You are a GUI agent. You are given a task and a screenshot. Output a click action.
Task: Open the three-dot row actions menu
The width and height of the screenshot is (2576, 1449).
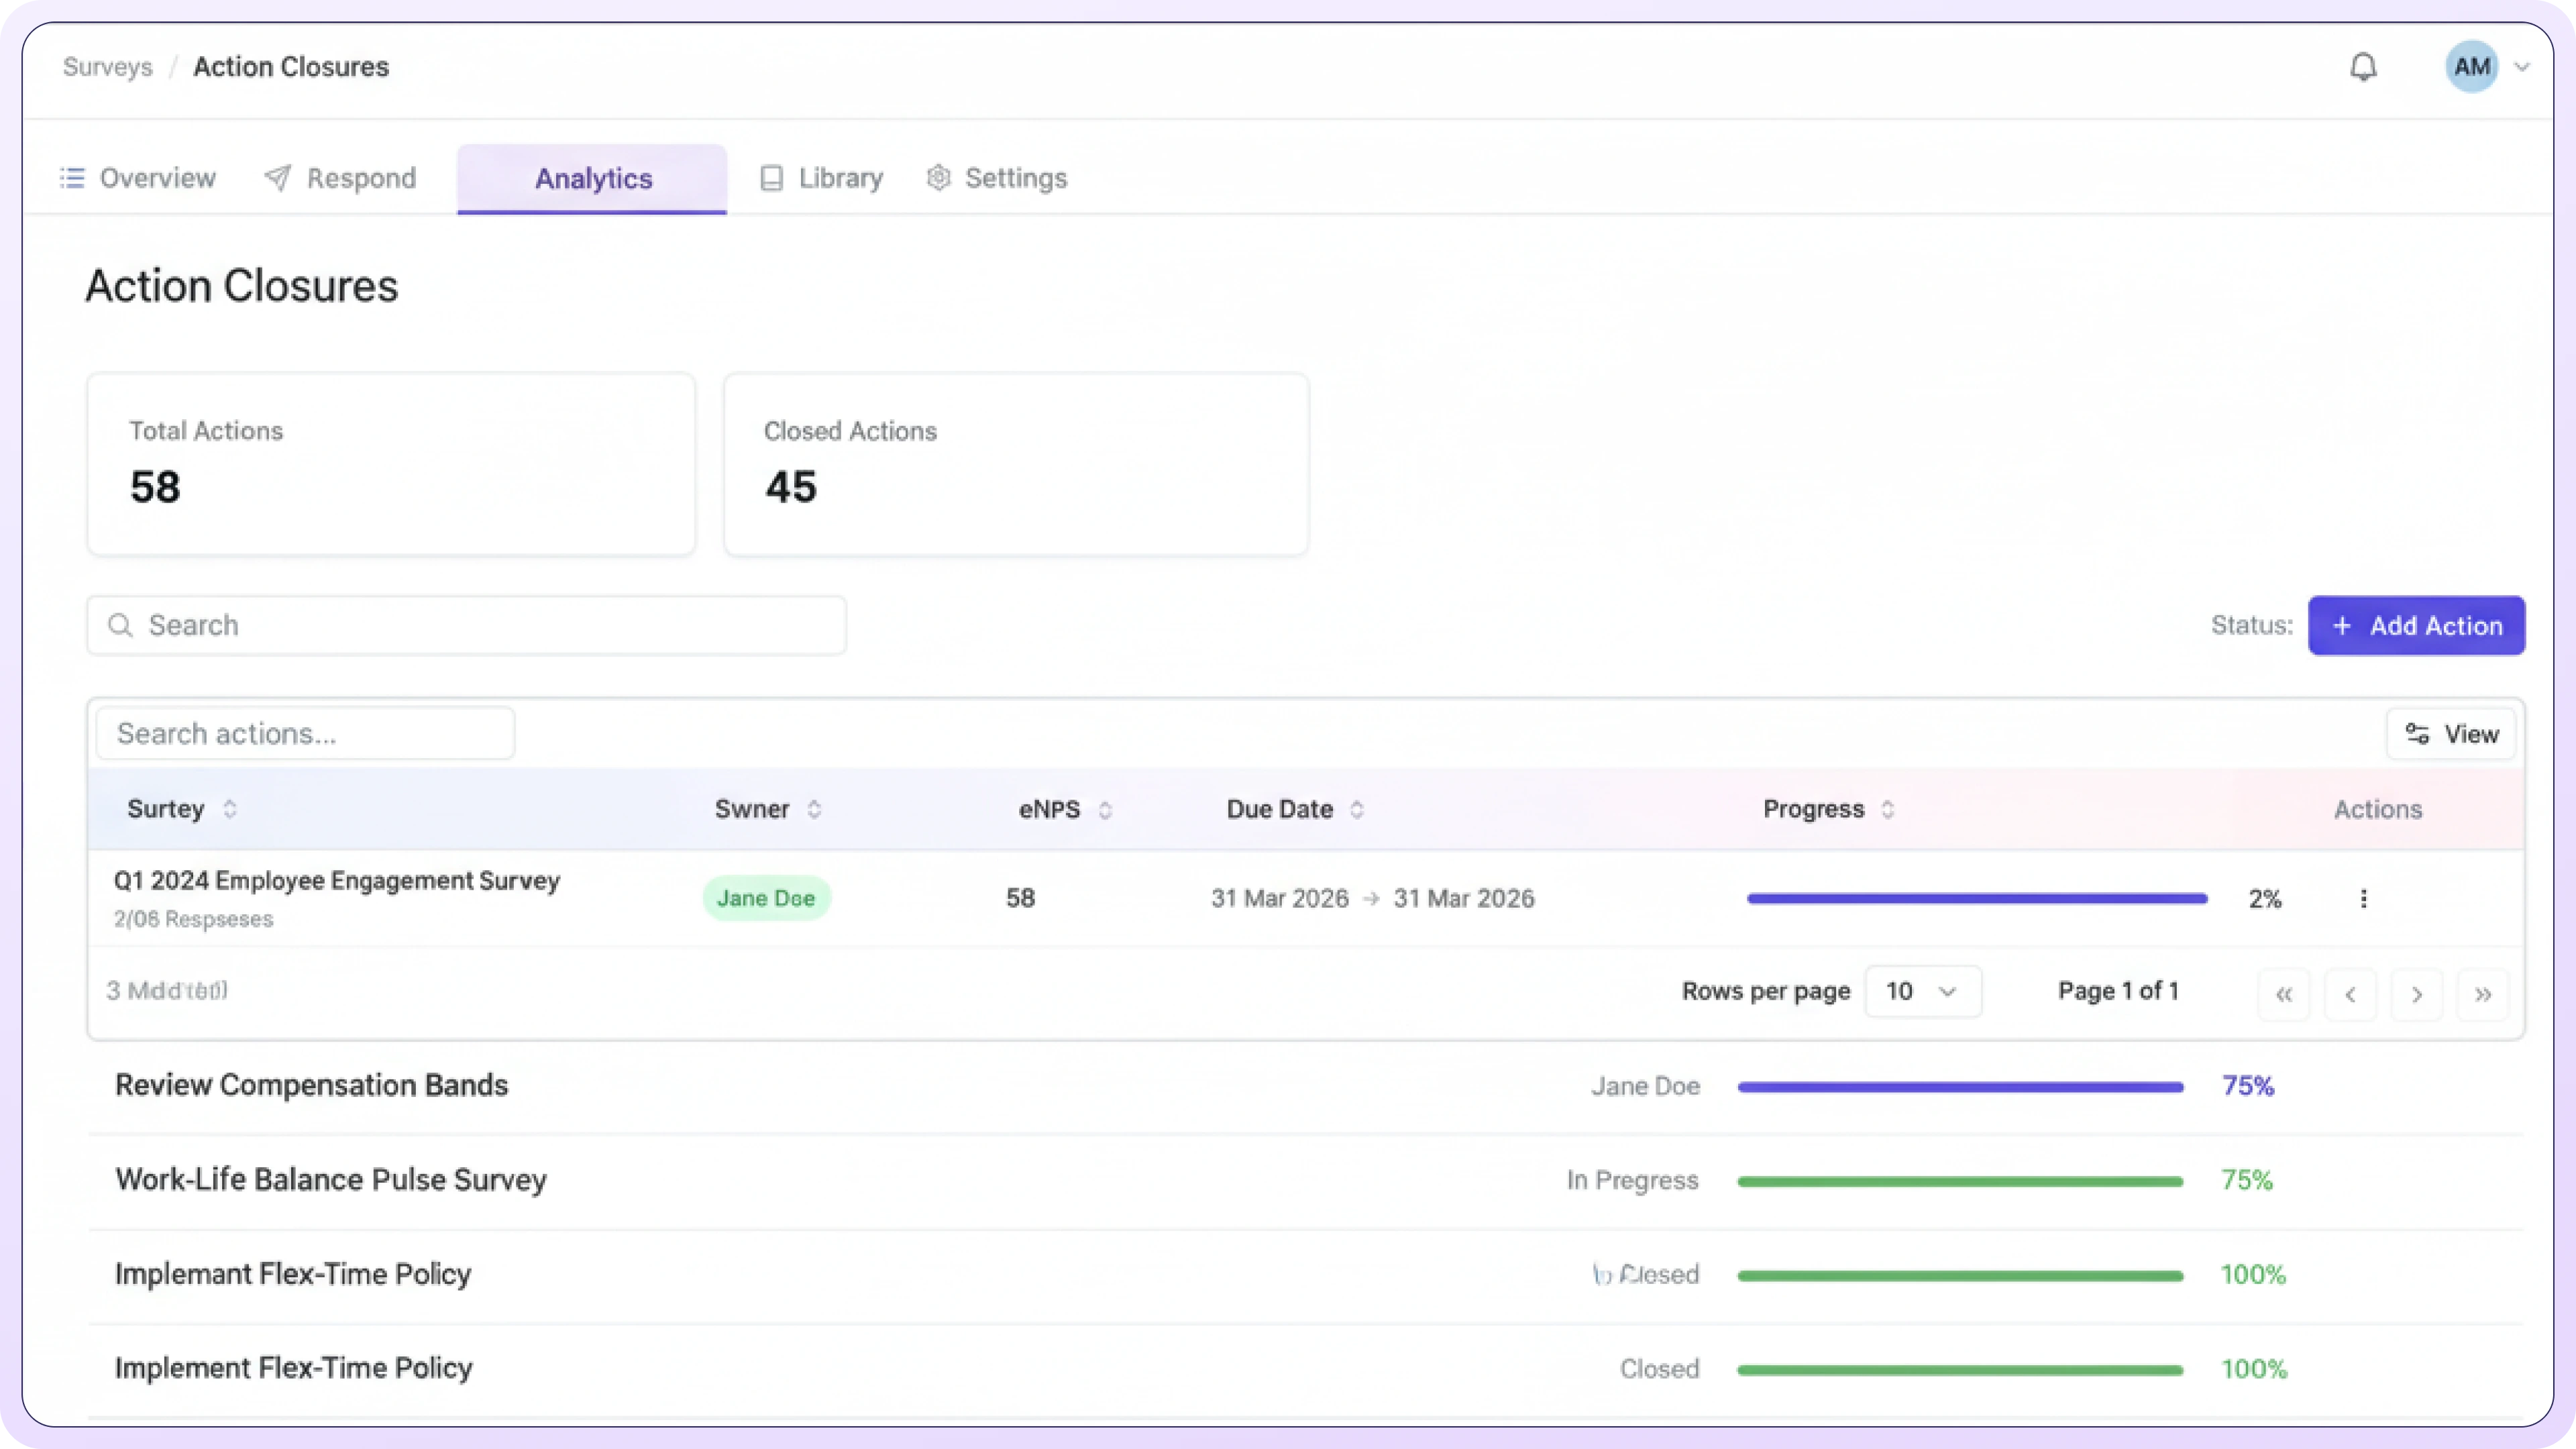pyautogui.click(x=2363, y=898)
